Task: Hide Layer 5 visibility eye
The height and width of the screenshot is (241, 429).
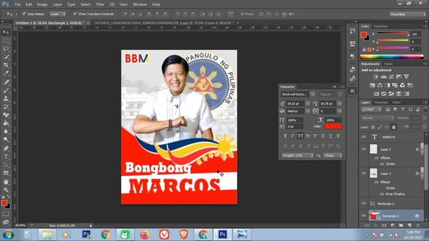Action: click(363, 149)
